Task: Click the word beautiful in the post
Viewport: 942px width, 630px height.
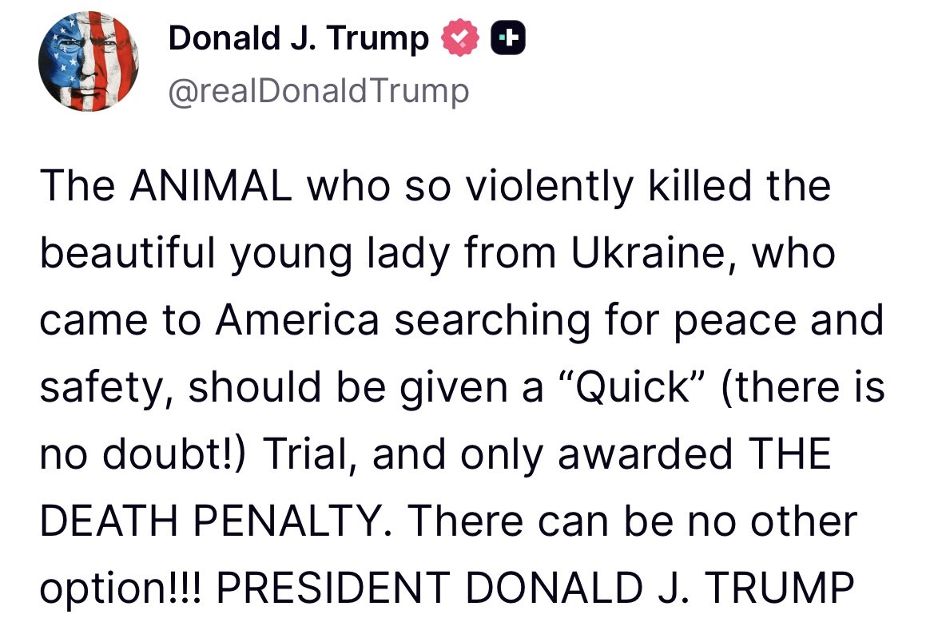Action: (127, 253)
